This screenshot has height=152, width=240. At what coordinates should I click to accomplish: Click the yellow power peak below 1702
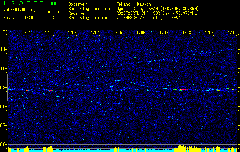(x=50, y=149)
